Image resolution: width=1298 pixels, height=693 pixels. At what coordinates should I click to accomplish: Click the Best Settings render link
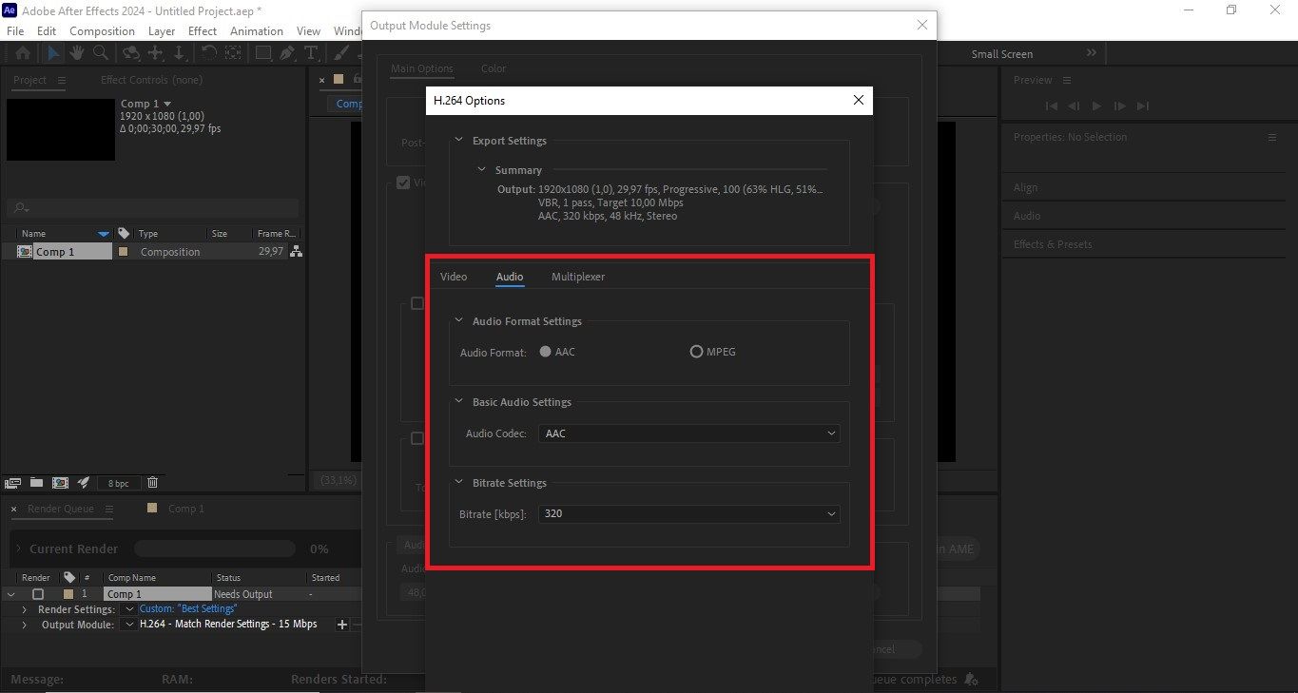pos(187,608)
